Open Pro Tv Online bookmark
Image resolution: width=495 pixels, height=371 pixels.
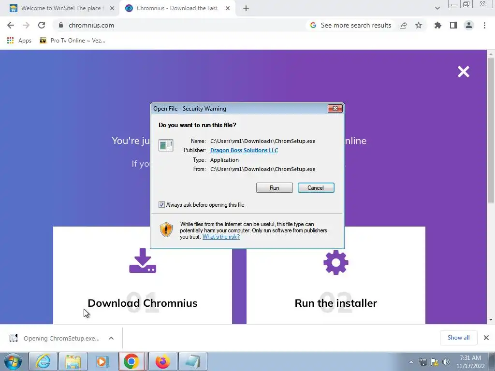click(73, 41)
